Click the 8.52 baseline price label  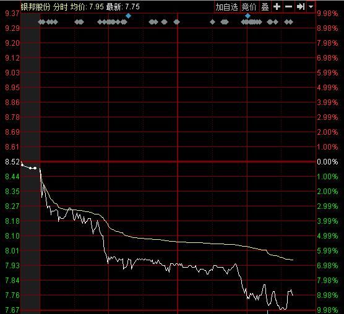(x=12, y=162)
